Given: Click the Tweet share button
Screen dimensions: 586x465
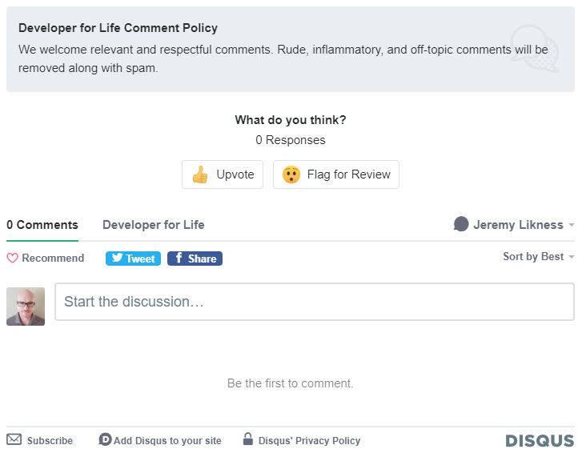Looking at the screenshot, I should (133, 259).
